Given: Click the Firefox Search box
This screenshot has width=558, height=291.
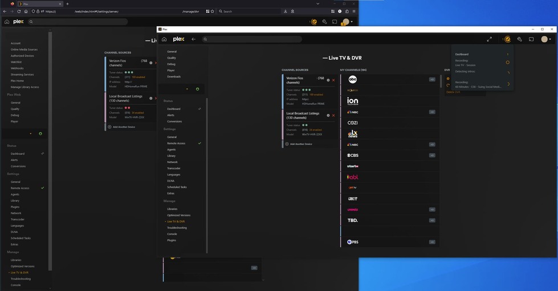Looking at the screenshot, I should (x=249, y=11).
